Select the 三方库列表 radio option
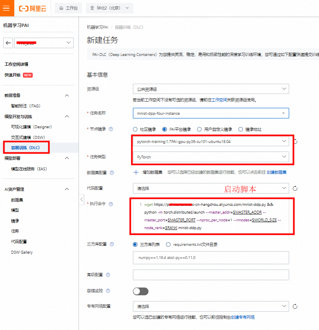 click(x=135, y=244)
